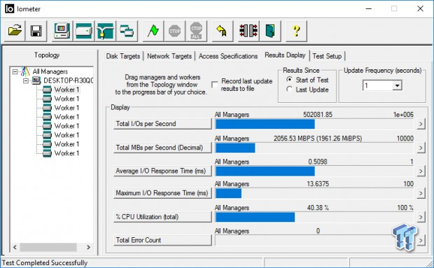Switch to the Disk Targets tab
The width and height of the screenshot is (434, 268).
123,56
